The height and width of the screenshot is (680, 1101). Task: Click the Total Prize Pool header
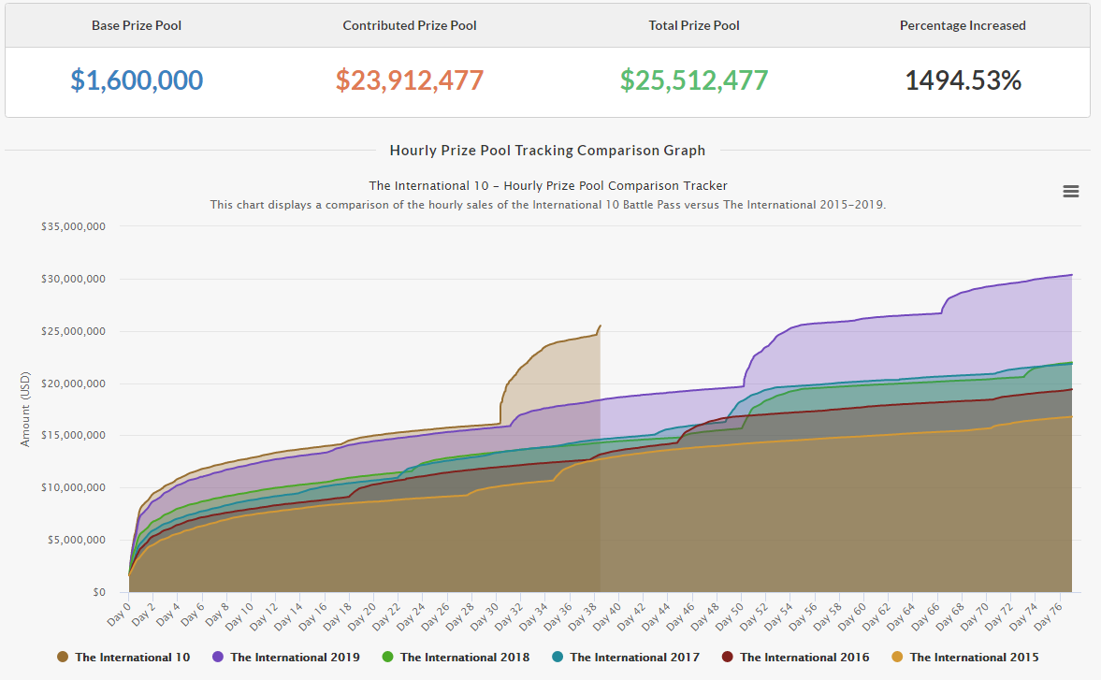694,25
